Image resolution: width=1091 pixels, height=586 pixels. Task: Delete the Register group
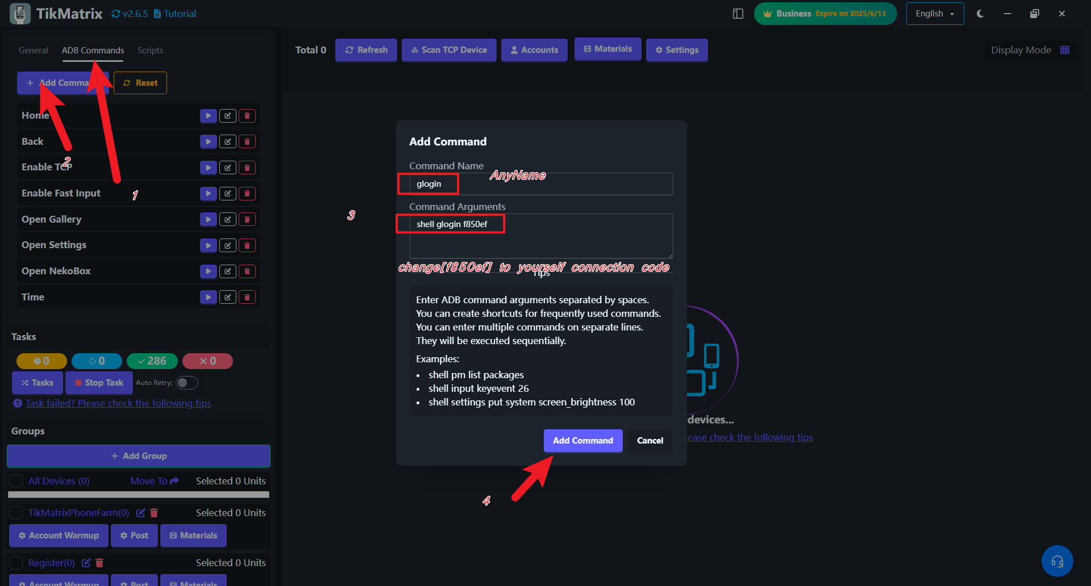pos(99,563)
